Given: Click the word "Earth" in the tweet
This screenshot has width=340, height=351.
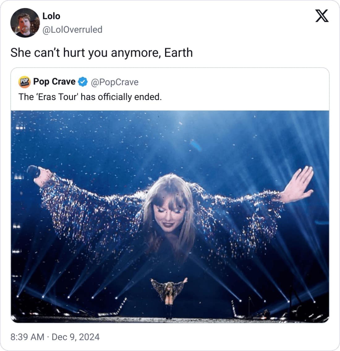Looking at the screenshot, I should [x=179, y=53].
